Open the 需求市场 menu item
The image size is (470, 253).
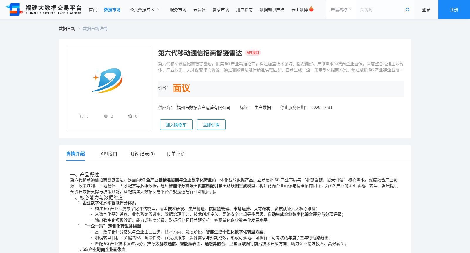pos(221,10)
